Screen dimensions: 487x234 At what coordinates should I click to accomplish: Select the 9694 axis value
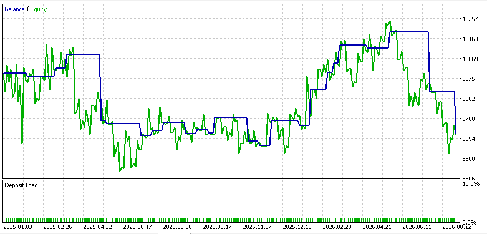click(x=469, y=139)
